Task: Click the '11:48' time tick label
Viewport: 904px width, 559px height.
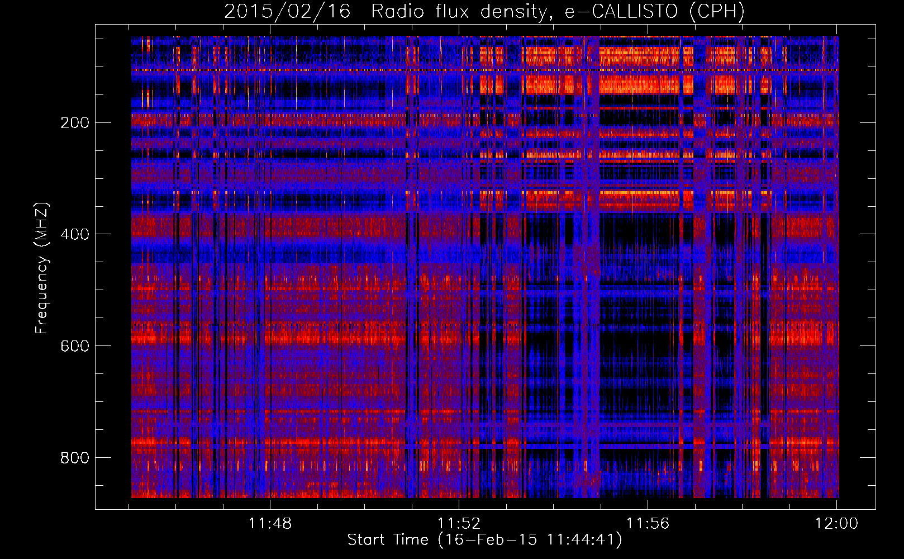Action: click(x=270, y=524)
